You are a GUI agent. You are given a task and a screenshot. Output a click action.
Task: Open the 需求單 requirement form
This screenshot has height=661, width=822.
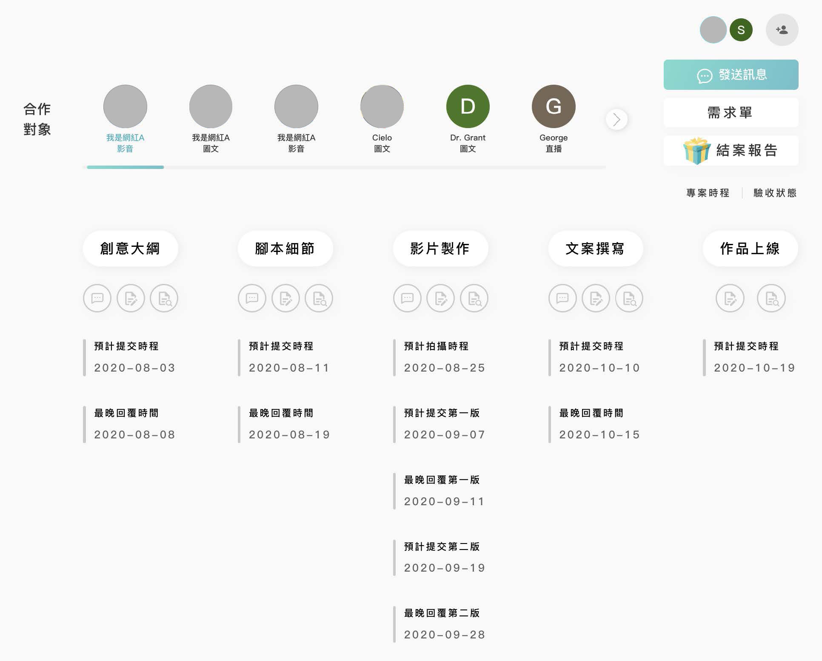[731, 112]
